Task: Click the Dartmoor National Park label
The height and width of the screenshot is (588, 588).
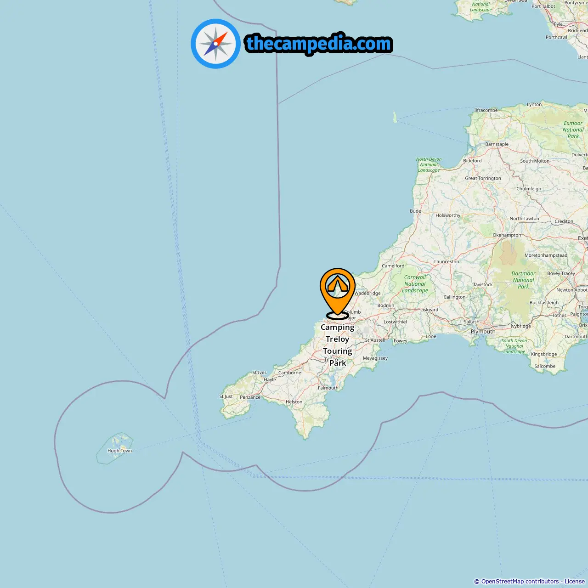Action: point(523,280)
